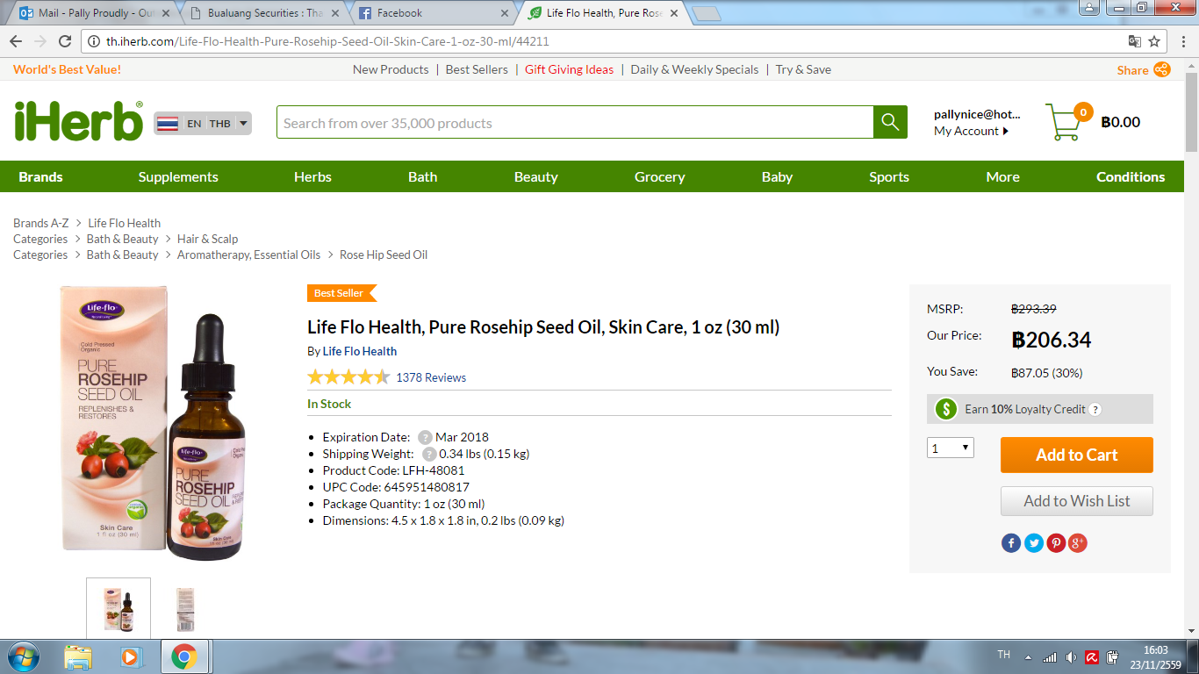This screenshot has height=674, width=1199.
Task: Open the Conditions navigation menu
Action: click(x=1131, y=176)
